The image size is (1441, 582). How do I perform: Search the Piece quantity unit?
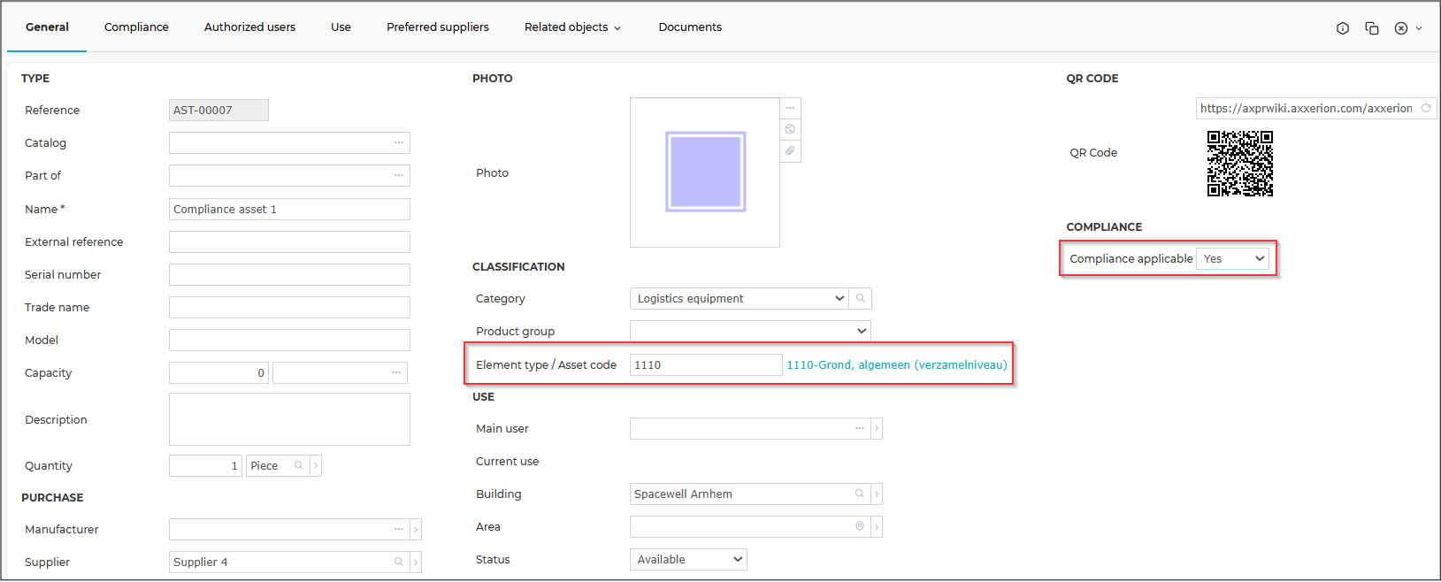pos(299,465)
